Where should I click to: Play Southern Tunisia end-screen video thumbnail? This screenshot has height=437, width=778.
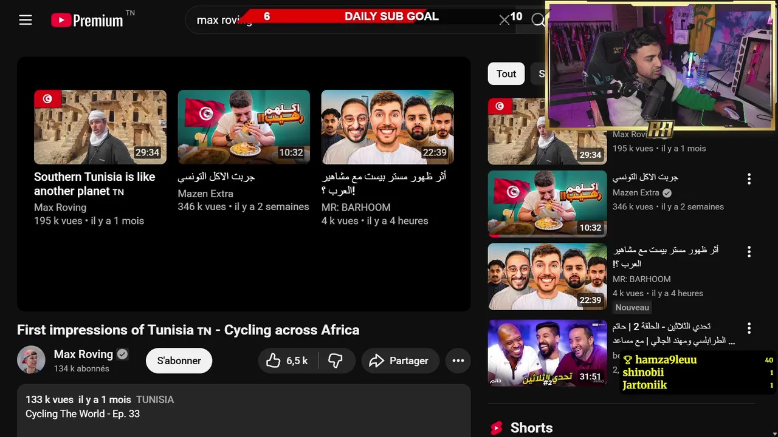point(100,127)
